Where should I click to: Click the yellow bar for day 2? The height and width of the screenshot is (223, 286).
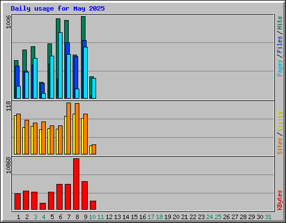[x=23, y=140]
